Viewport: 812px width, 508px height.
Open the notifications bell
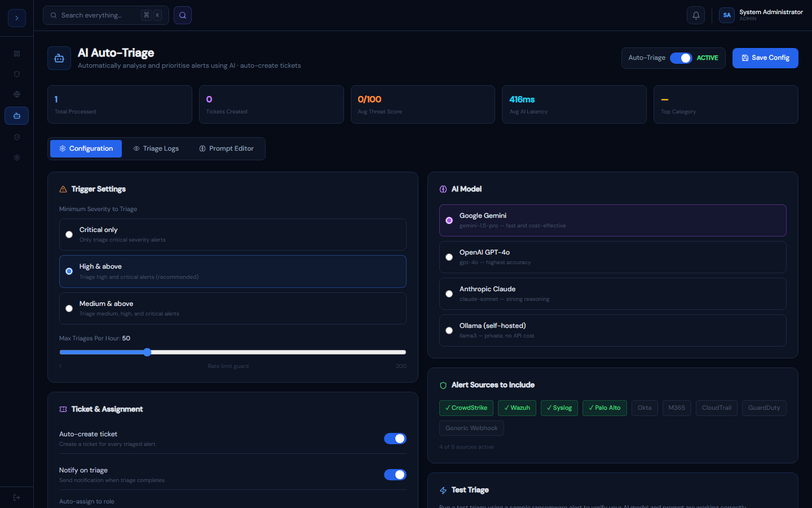696,15
